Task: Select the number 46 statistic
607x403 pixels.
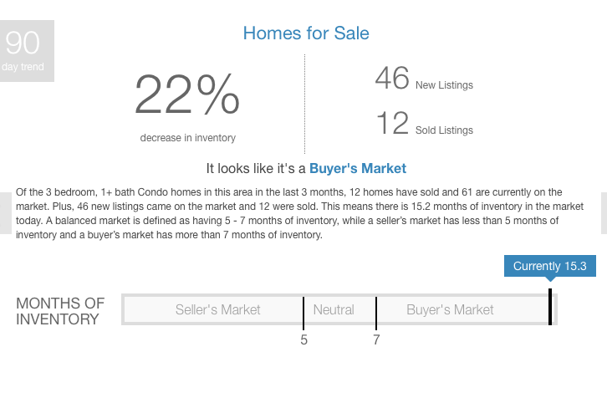Action: pyautogui.click(x=392, y=79)
